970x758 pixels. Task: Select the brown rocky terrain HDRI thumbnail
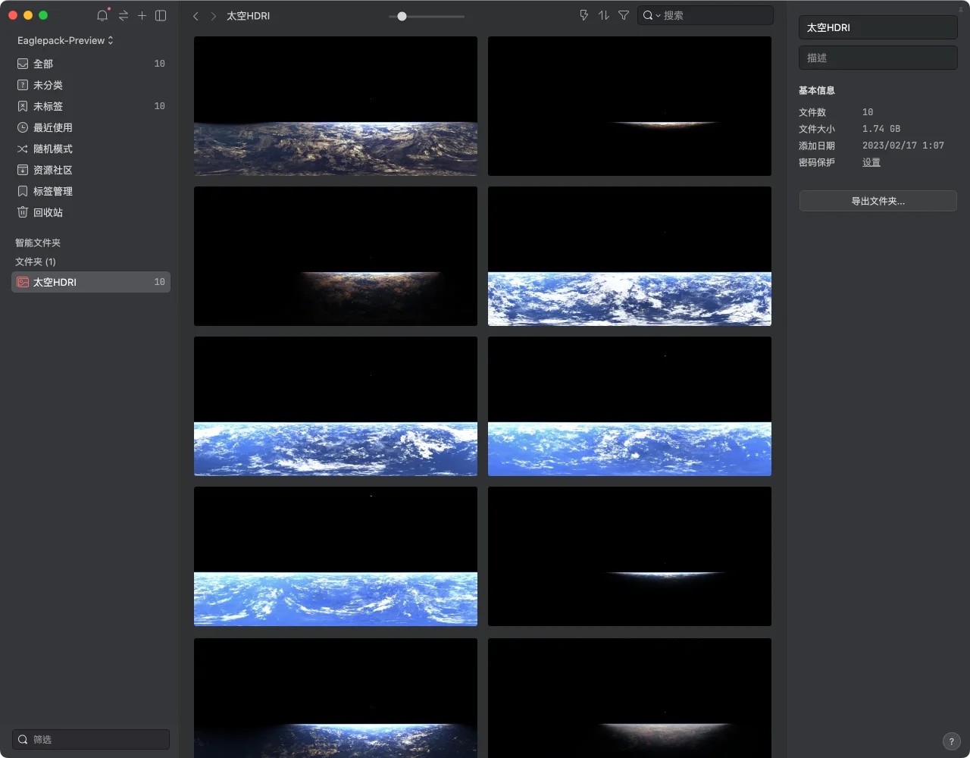pos(336,106)
